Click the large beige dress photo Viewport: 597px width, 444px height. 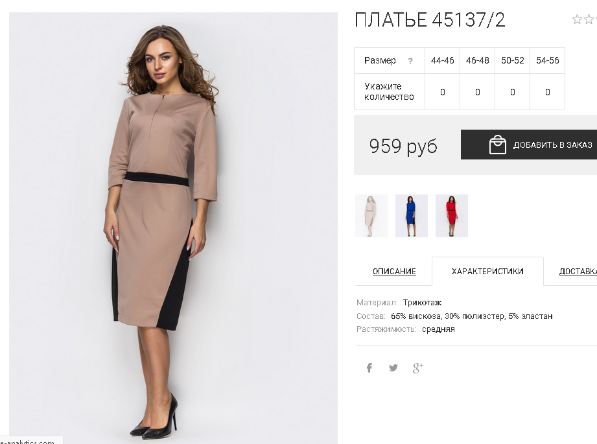[x=173, y=228]
